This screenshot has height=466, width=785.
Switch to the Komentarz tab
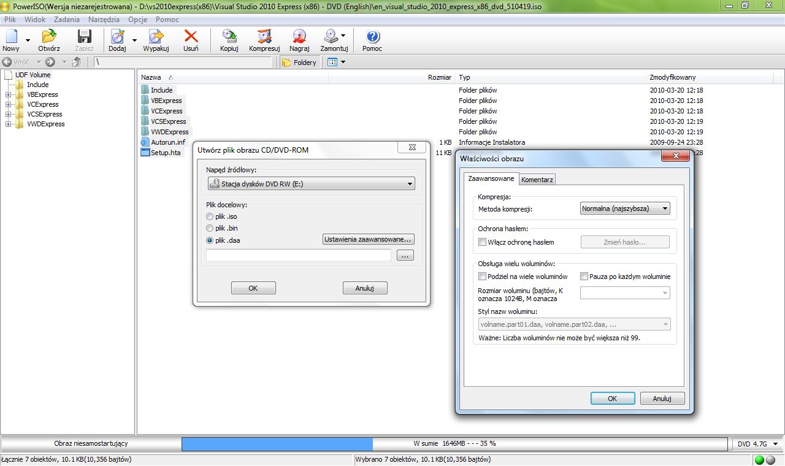point(537,180)
